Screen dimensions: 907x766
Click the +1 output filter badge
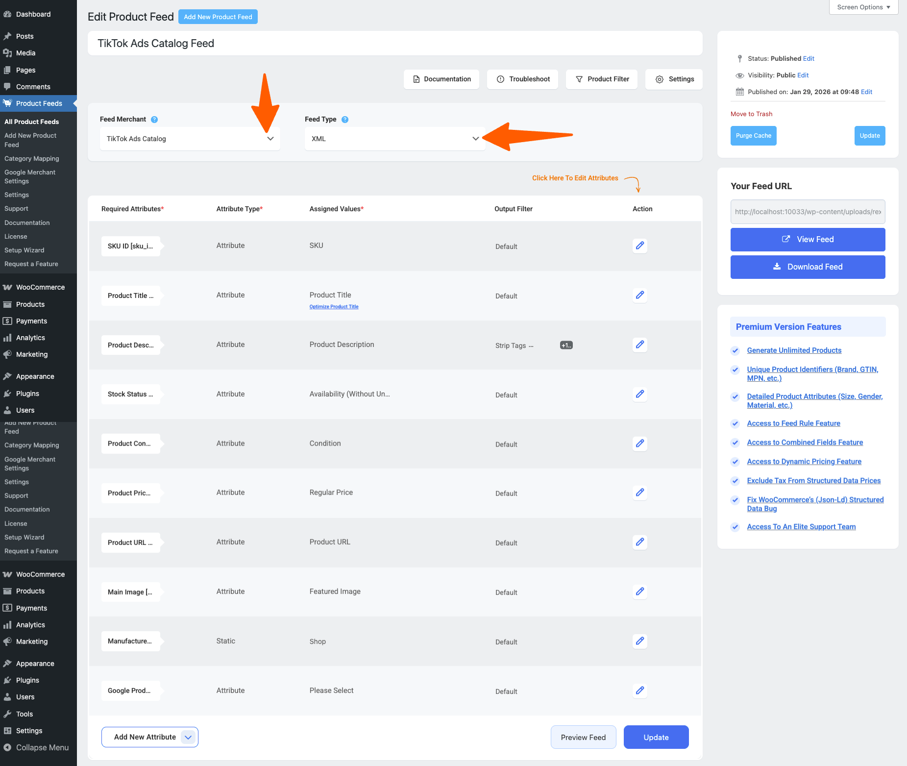[x=566, y=346]
